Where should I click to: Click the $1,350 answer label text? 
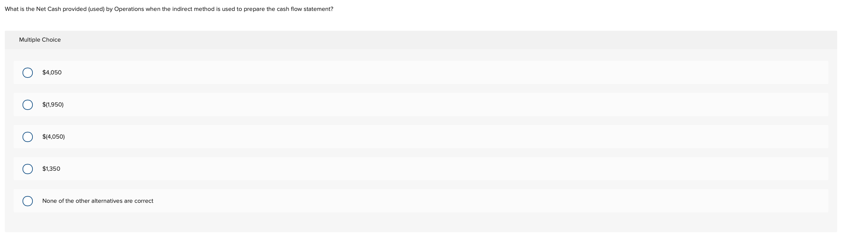coord(51,169)
